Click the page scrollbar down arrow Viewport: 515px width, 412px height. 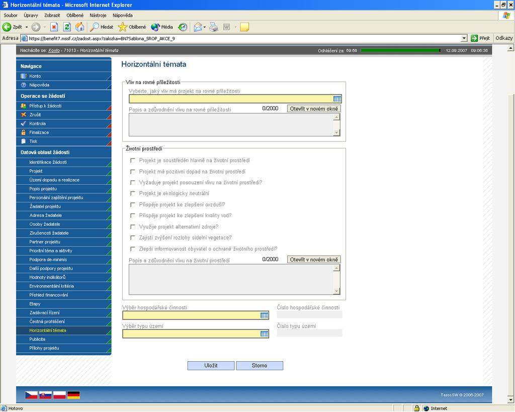[x=511, y=400]
